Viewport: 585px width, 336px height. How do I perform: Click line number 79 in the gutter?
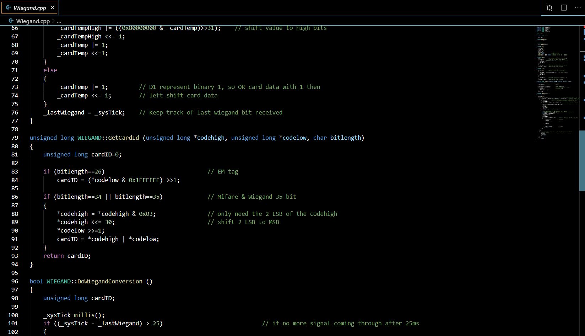[15, 138]
